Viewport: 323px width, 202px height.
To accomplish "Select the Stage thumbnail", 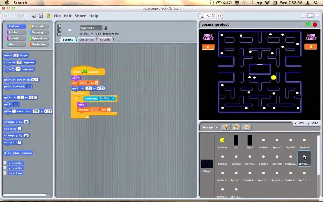I will click(207, 166).
